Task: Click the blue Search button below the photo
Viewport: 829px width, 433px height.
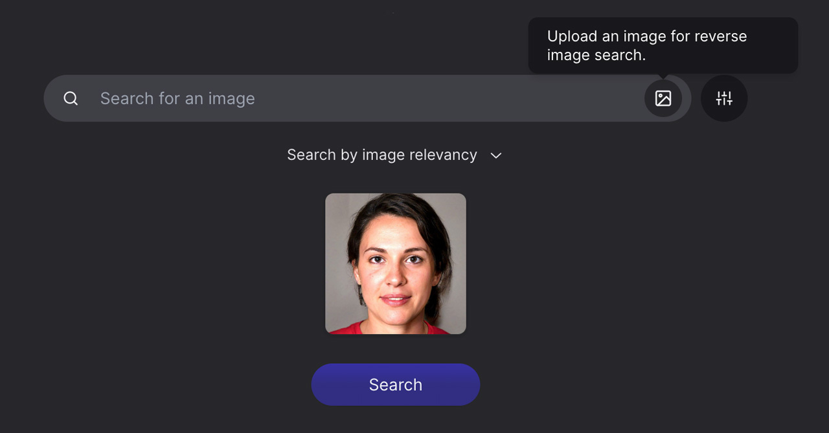Action: (x=396, y=384)
